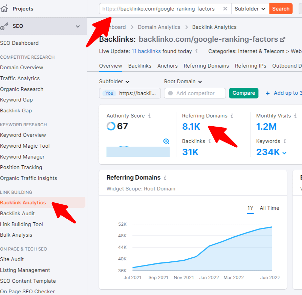Switch the Referring Domains chart to All Time

(269, 208)
